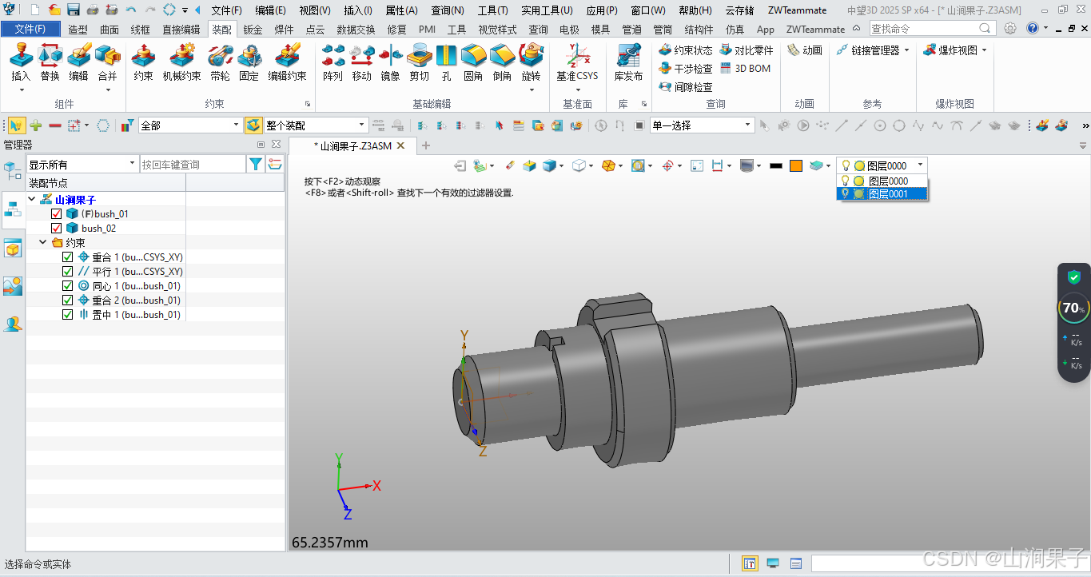Click the 剪切 (Cut) tool icon
The width and height of the screenshot is (1091, 577).
pyautogui.click(x=419, y=56)
